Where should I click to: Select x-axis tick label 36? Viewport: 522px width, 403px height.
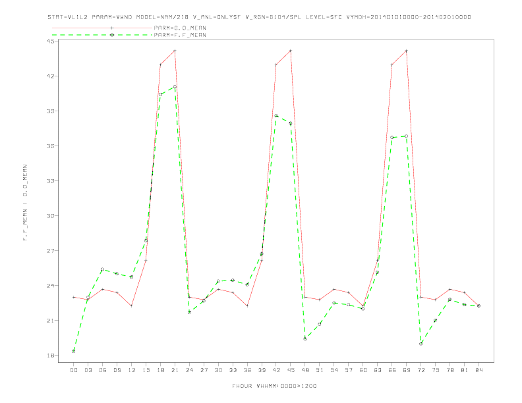247,370
